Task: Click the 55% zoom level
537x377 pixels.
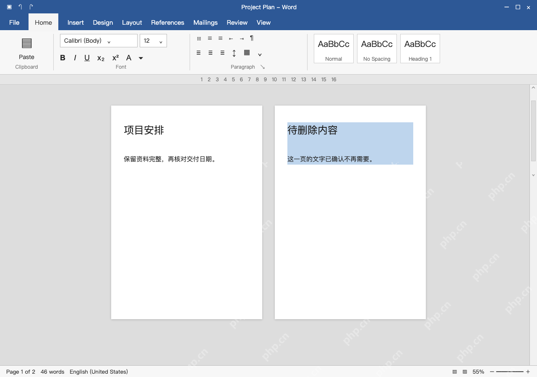Action: pos(478,372)
